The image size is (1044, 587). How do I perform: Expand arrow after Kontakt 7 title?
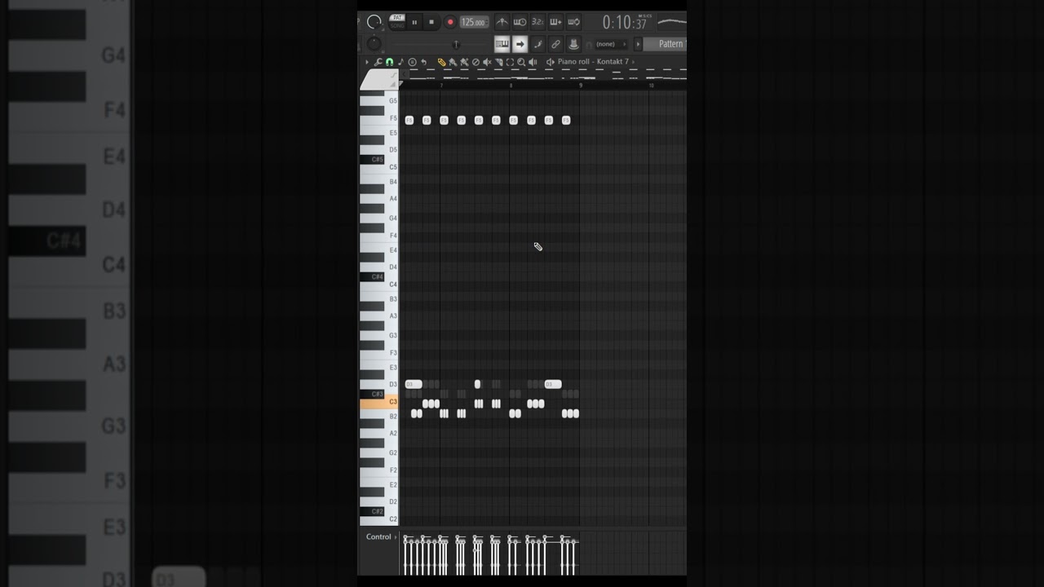634,62
